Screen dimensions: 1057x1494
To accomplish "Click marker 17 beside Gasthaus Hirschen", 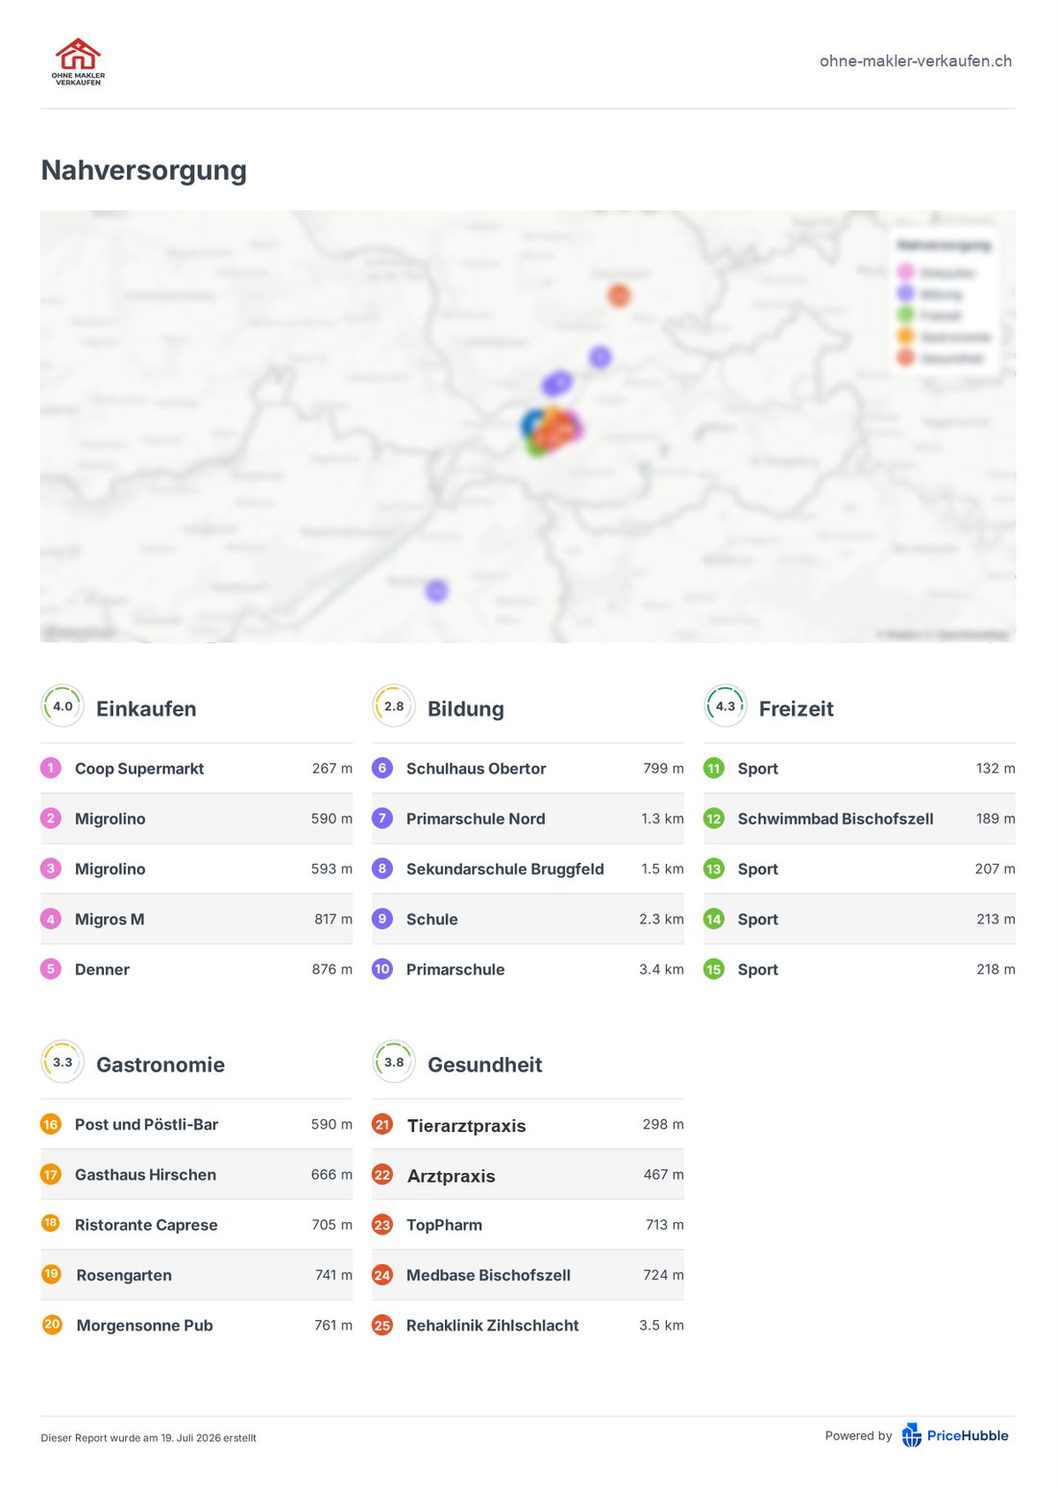I will pyautogui.click(x=51, y=1174).
